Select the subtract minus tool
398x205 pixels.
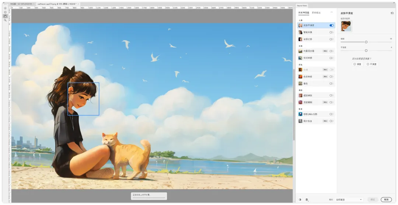tap(5, 12)
